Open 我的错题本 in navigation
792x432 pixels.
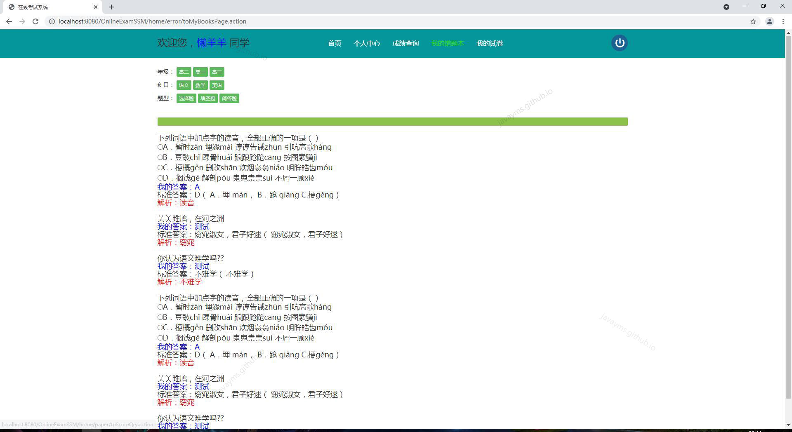click(448, 43)
